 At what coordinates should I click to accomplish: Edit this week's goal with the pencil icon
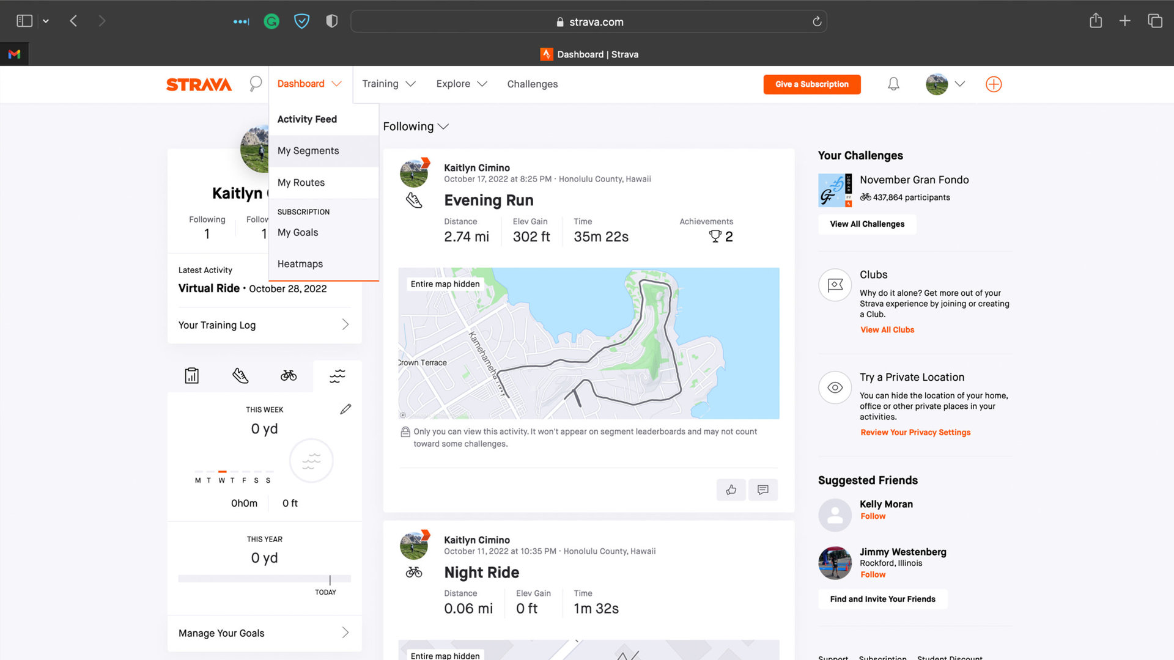coord(346,409)
